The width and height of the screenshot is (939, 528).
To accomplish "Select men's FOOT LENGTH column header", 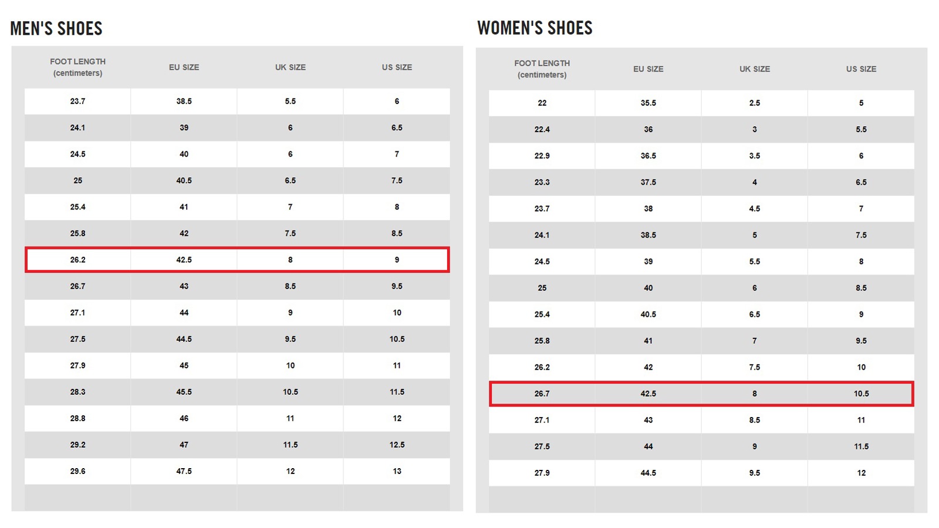I will click(x=77, y=67).
